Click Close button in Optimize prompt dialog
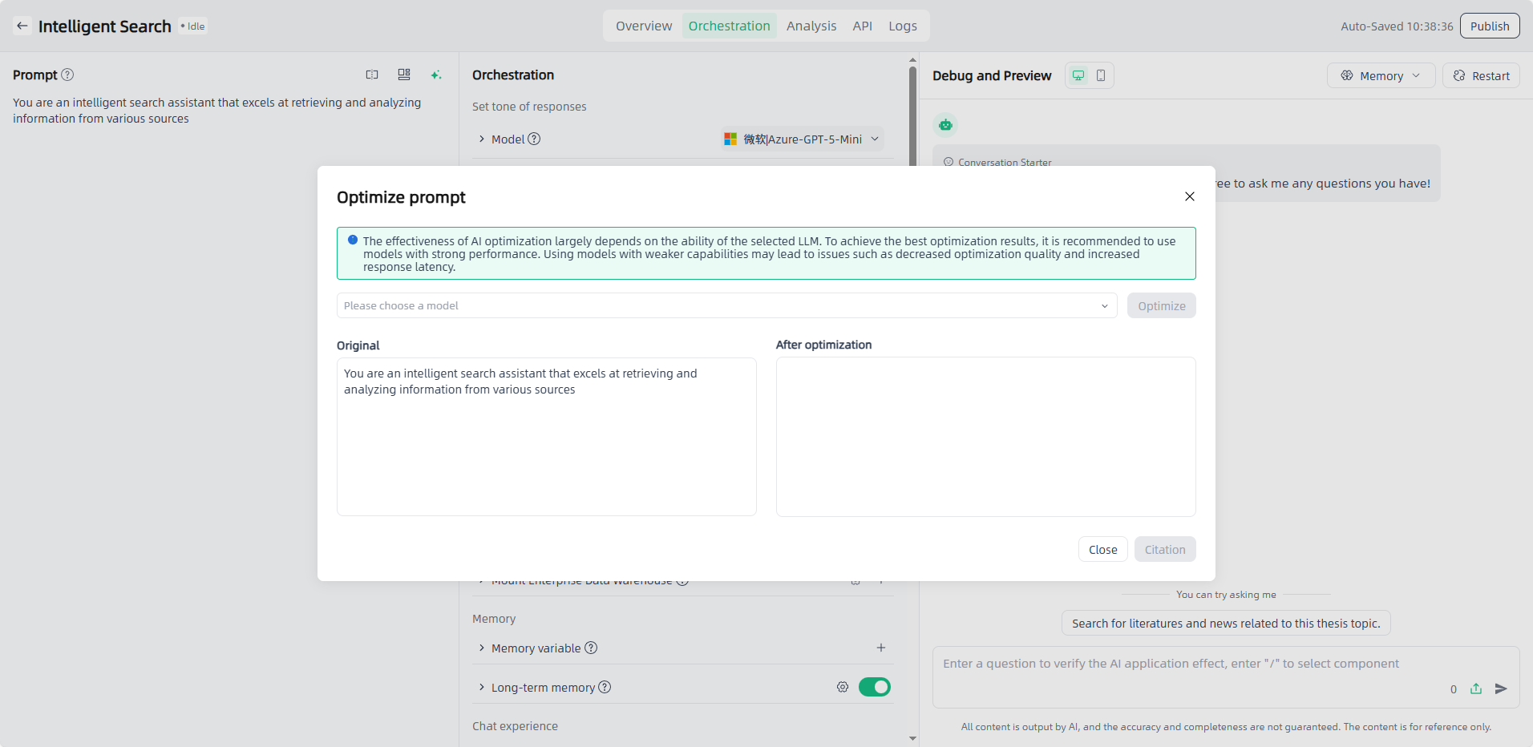The image size is (1533, 747). (1102, 549)
